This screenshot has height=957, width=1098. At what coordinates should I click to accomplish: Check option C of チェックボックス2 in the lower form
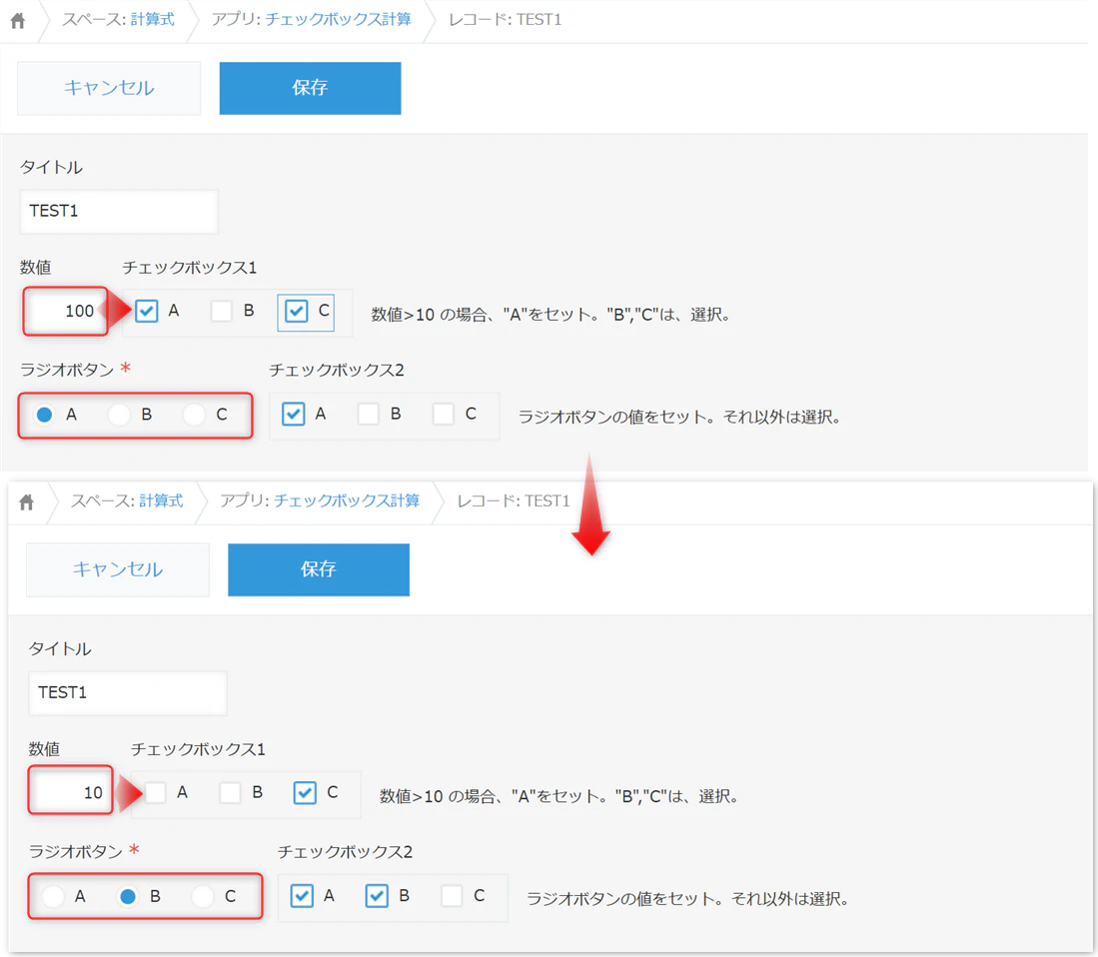point(452,896)
